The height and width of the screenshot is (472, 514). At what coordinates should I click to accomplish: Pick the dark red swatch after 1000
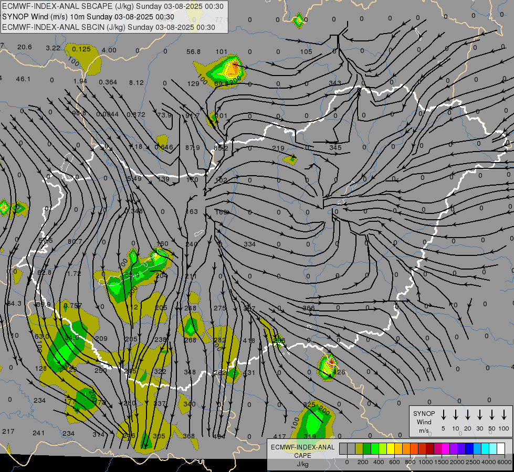coord(430,449)
